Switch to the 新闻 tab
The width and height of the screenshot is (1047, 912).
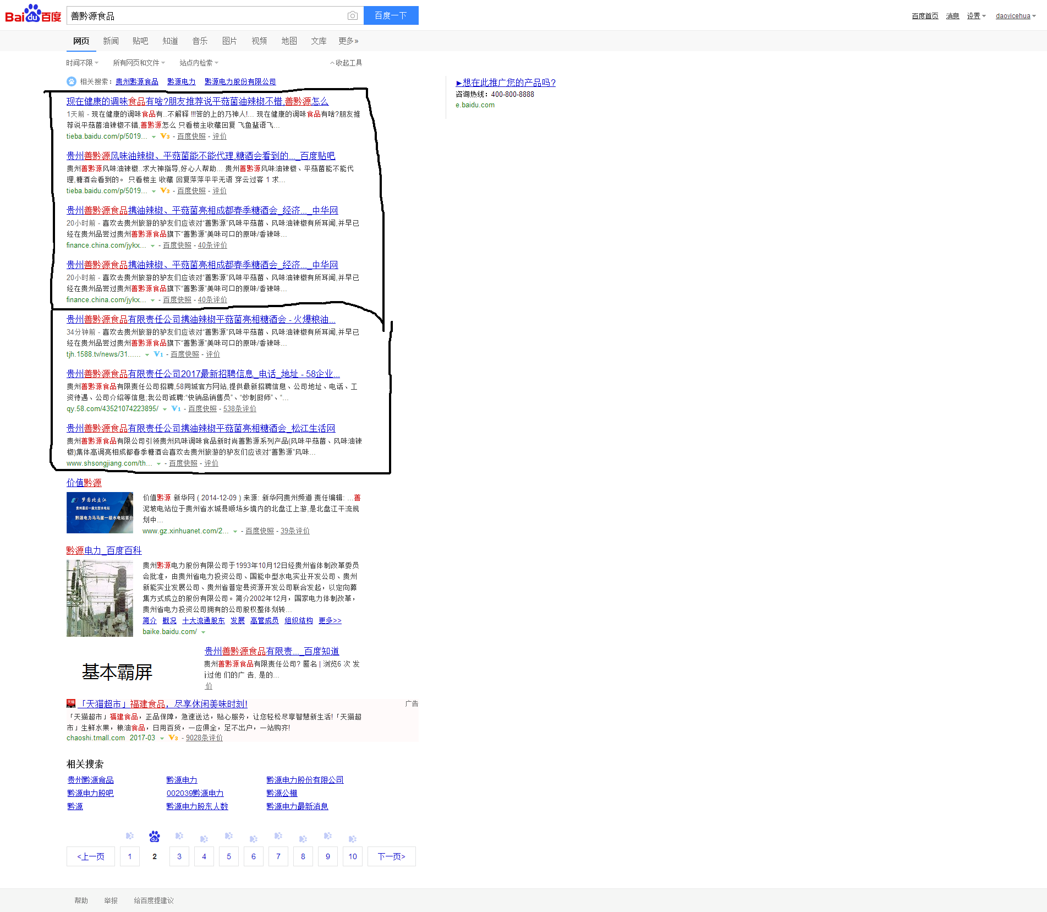point(111,41)
